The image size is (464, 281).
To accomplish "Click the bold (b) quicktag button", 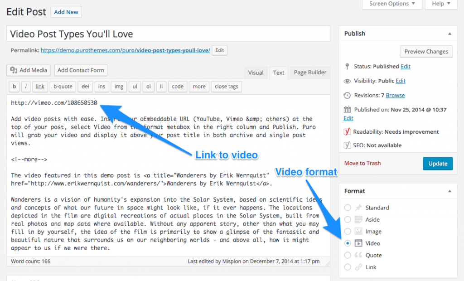I will [15, 87].
